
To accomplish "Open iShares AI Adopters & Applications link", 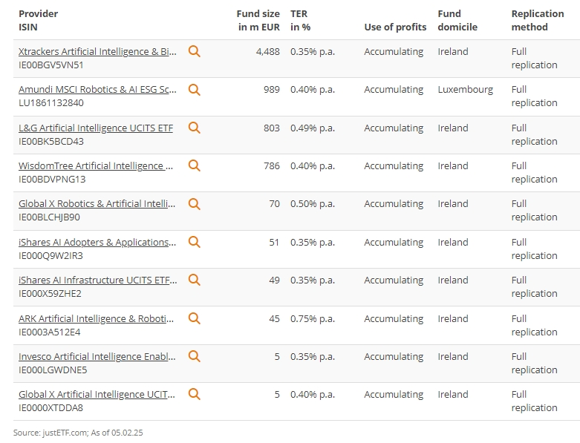I will 97,243.
